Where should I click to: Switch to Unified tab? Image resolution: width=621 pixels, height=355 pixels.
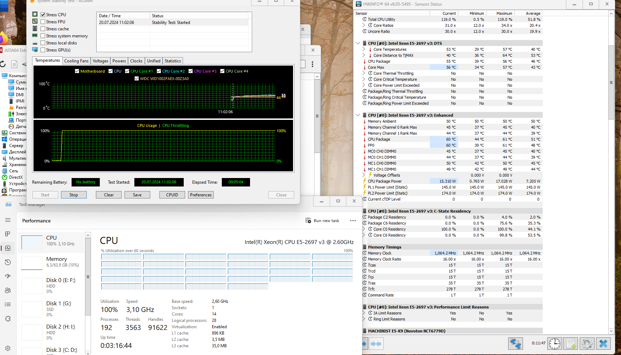154,61
